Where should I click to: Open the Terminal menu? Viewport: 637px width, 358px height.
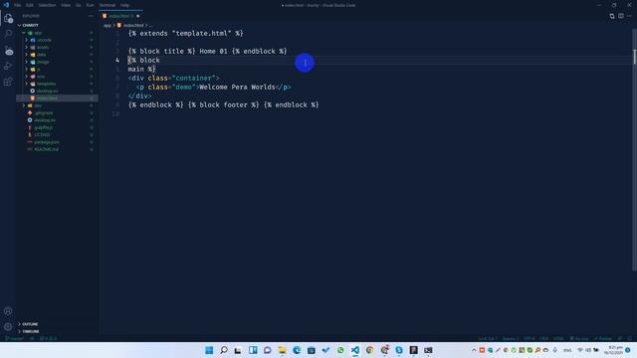pos(107,5)
